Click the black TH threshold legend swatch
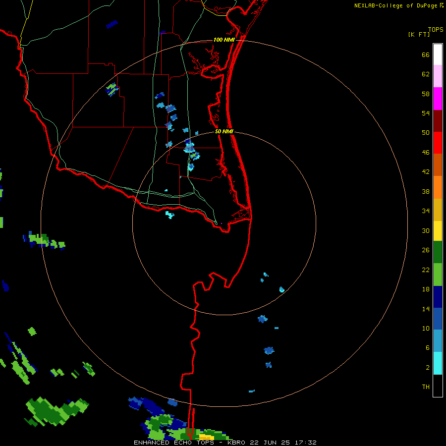Viewport: 446px width, 446px height. click(x=438, y=386)
